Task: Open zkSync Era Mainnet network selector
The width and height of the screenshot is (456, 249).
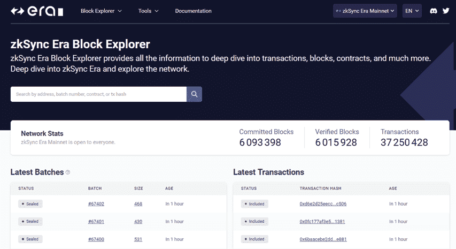Action: [x=365, y=11]
